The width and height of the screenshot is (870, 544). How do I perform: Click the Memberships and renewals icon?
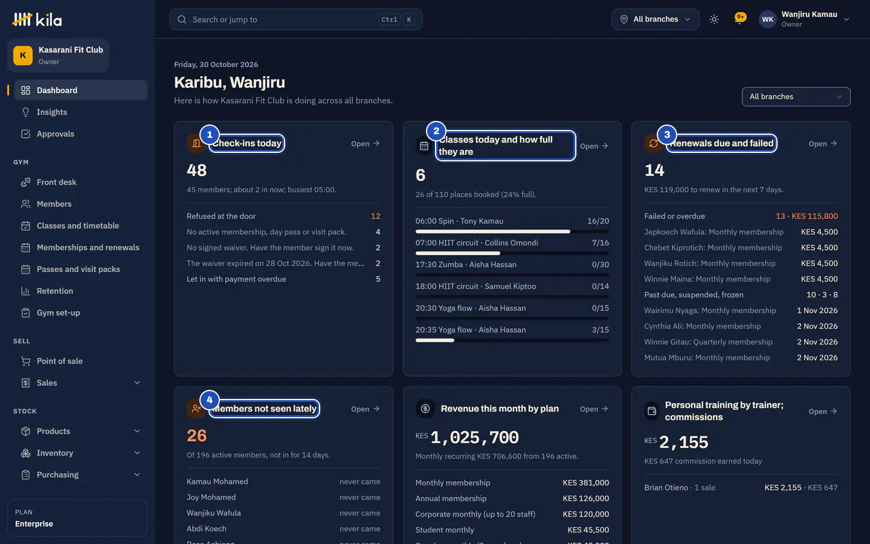point(25,247)
